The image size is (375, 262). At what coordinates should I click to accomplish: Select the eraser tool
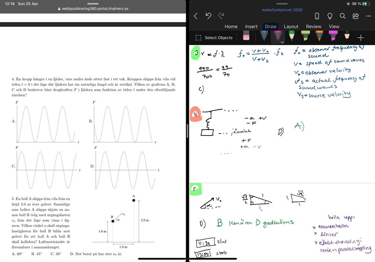click(x=246, y=37)
